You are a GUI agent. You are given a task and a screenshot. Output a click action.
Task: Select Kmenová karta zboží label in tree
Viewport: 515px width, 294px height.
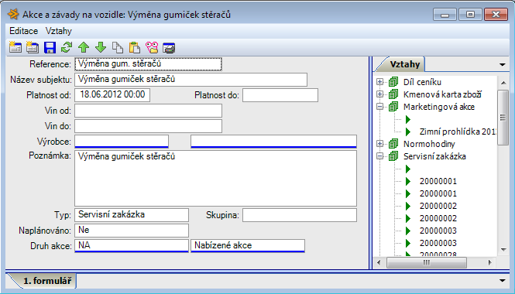442,94
